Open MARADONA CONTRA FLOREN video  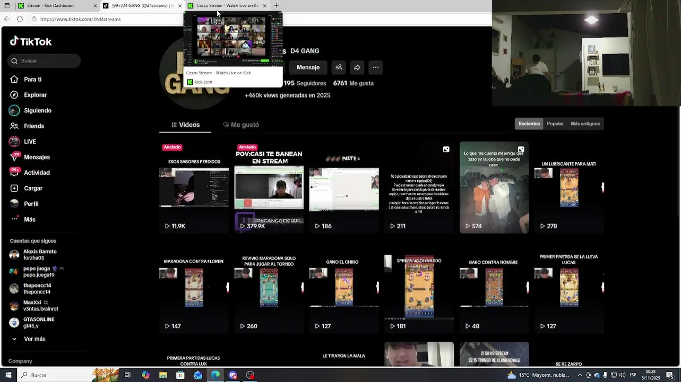pos(194,288)
